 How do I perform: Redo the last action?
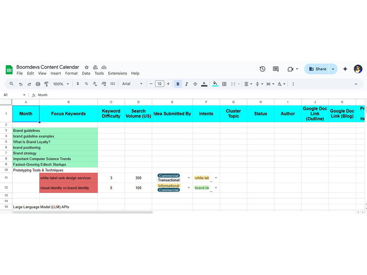29,84
